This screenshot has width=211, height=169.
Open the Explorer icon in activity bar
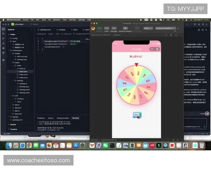(3, 30)
